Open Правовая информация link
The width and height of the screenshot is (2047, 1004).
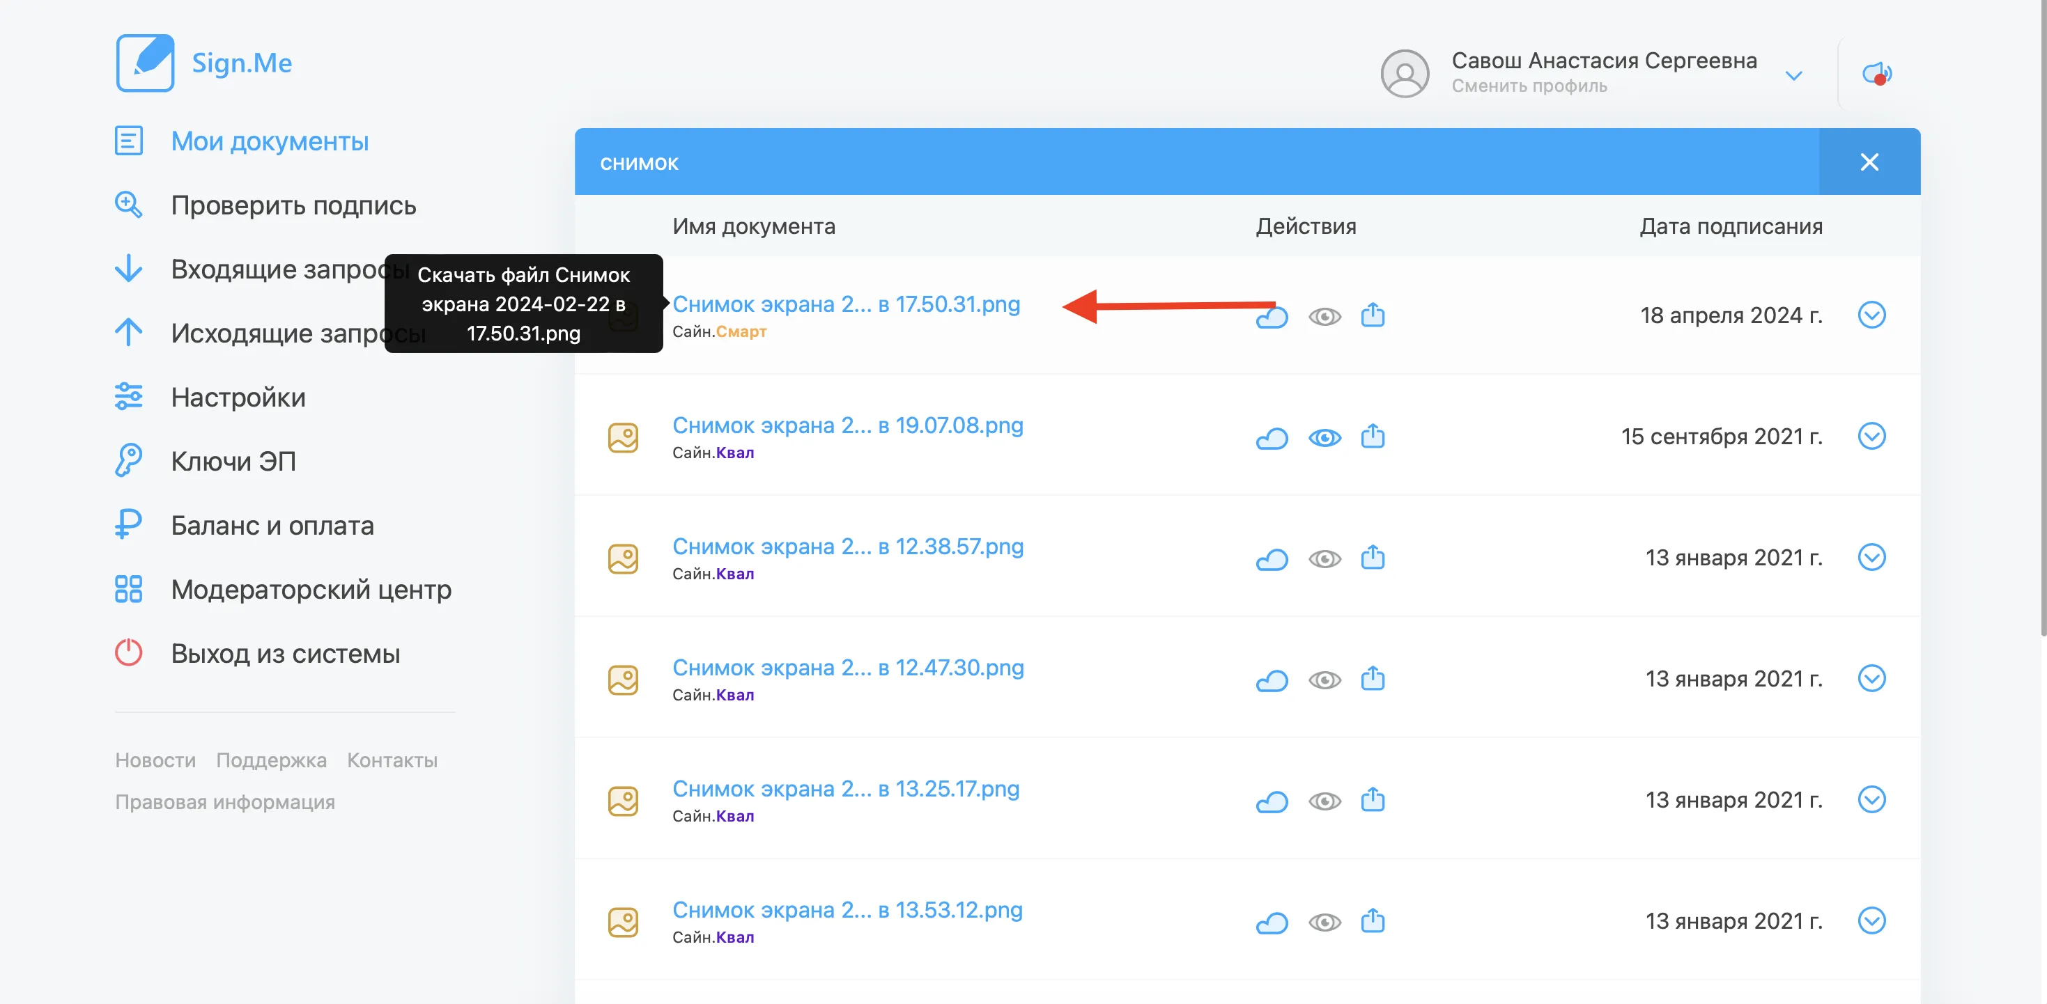225,801
